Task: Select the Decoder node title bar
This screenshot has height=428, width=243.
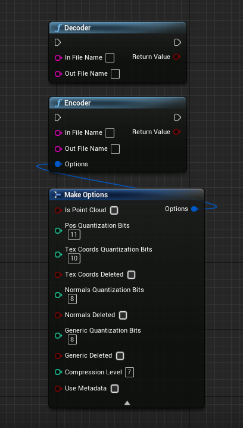Action: 118,28
